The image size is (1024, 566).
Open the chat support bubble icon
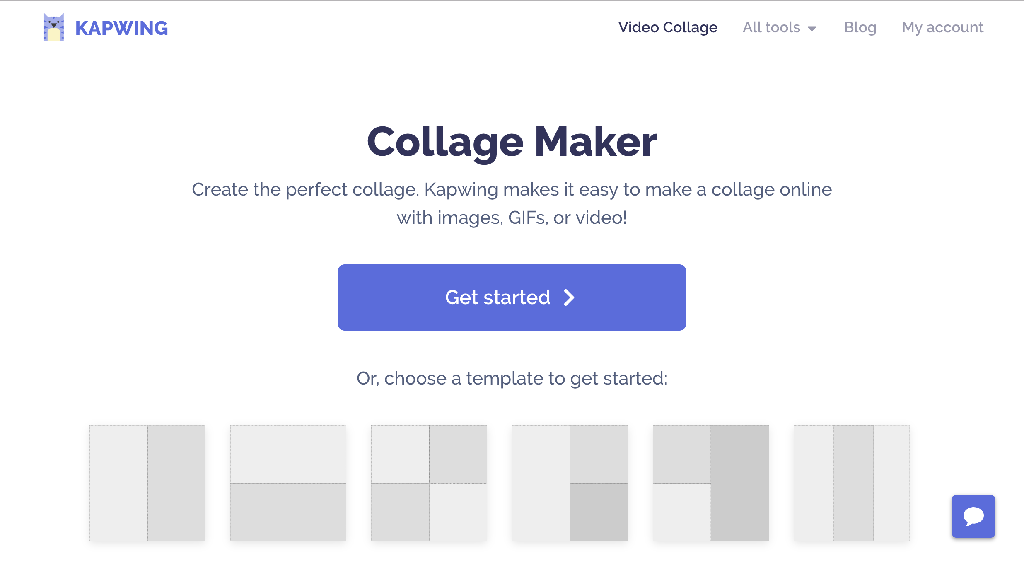tap(973, 516)
